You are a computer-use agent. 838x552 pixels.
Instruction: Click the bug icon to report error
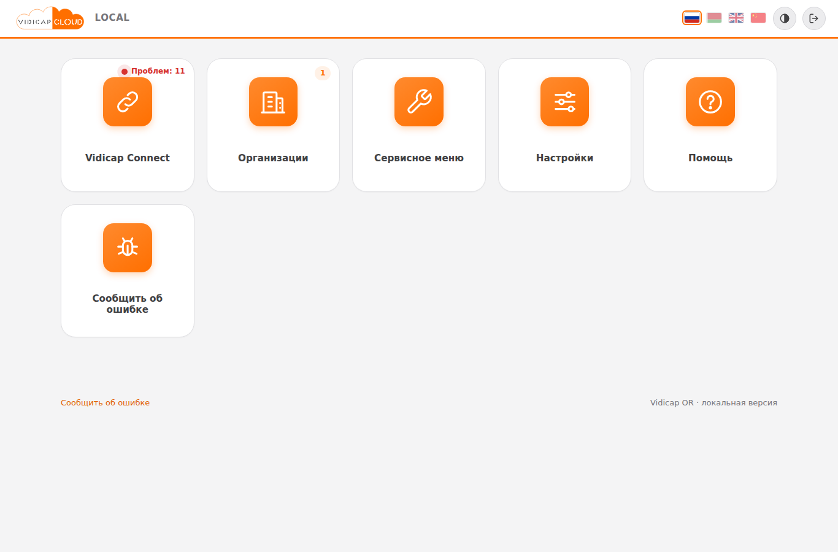pos(128,248)
